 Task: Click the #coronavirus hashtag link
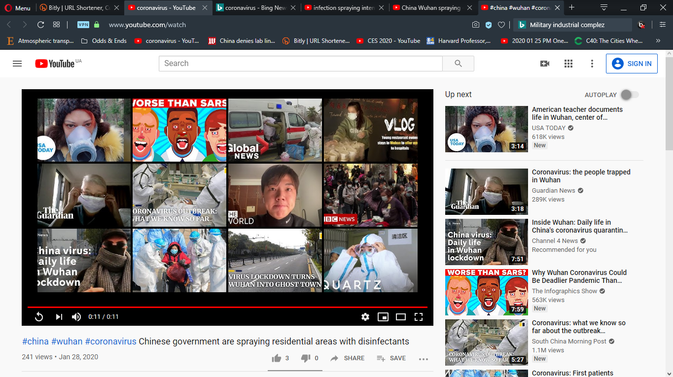(x=110, y=342)
